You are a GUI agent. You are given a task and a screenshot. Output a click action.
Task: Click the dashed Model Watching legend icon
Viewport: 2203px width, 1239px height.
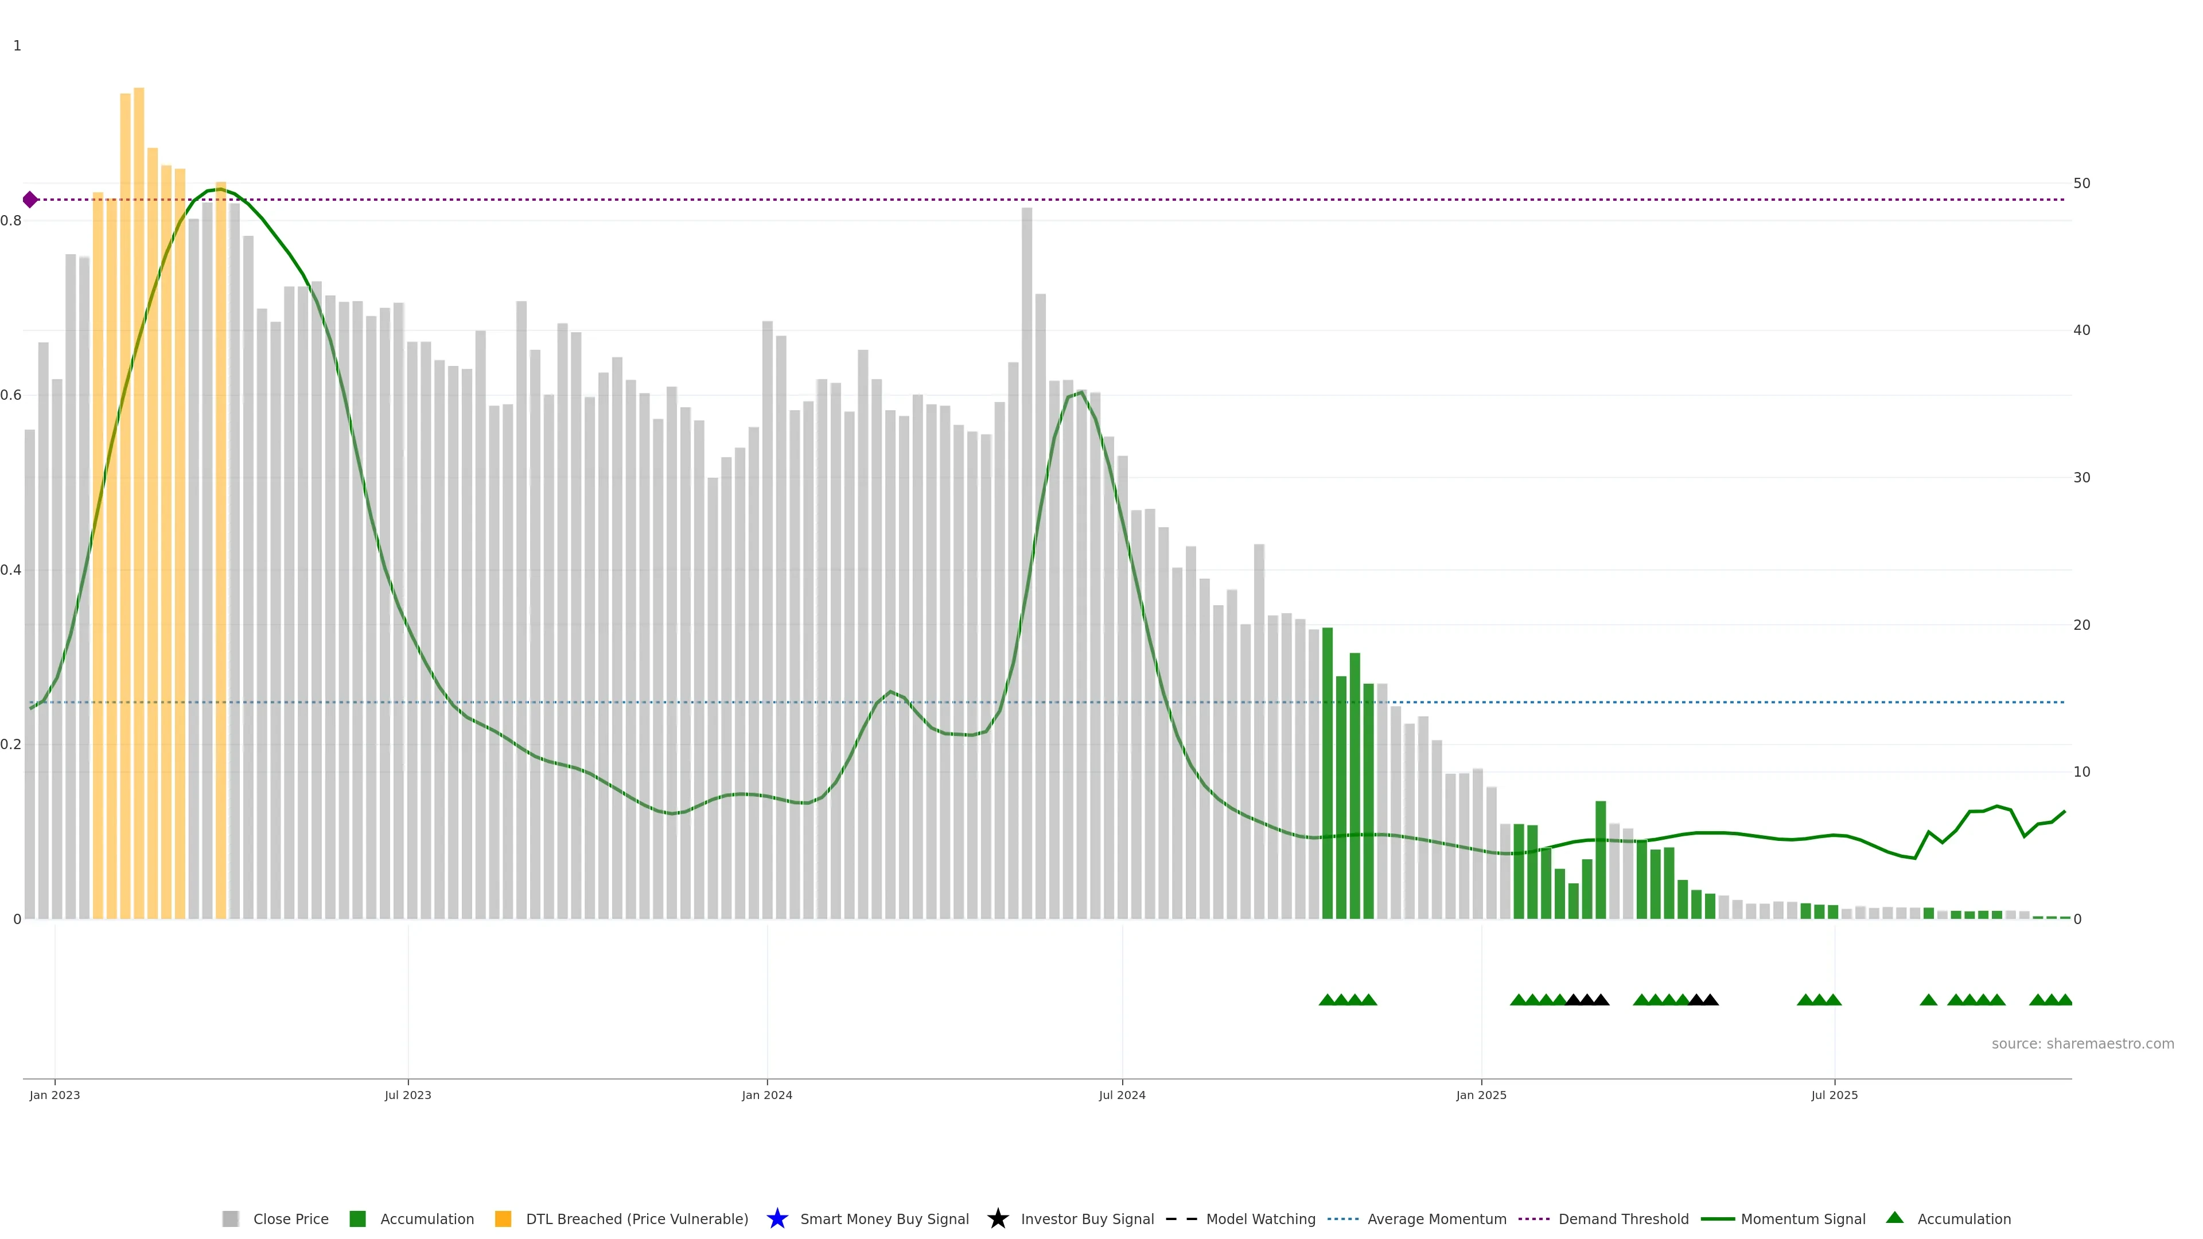[1181, 1218]
